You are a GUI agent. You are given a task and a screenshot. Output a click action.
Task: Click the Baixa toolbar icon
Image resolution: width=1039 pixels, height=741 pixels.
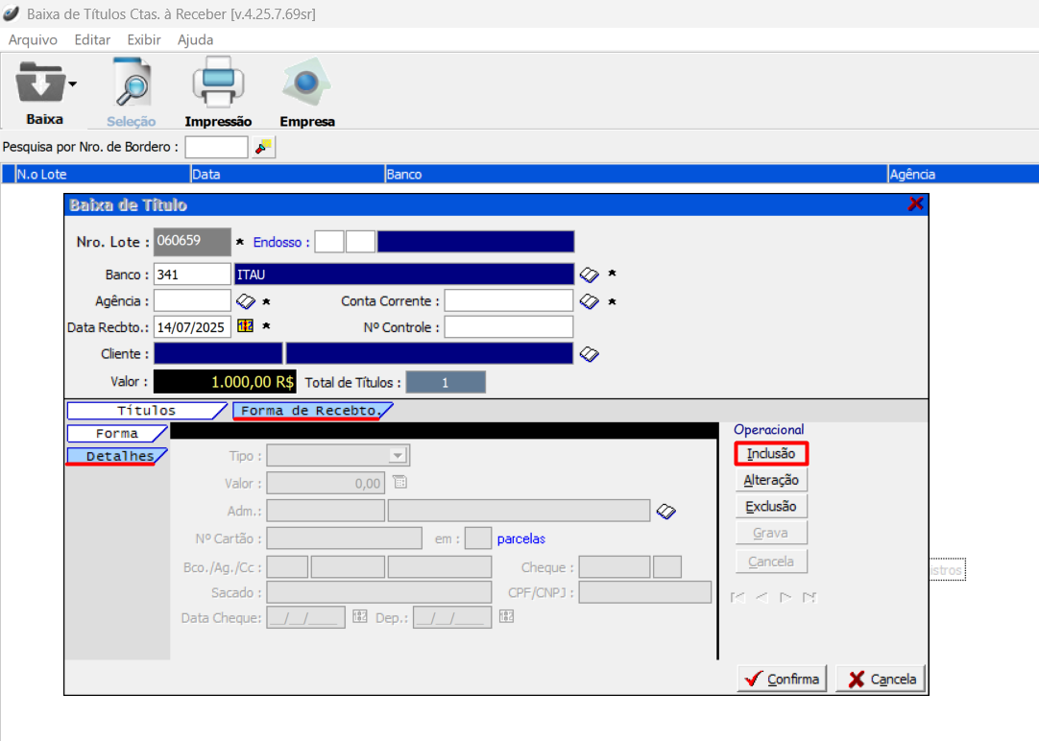(x=38, y=84)
